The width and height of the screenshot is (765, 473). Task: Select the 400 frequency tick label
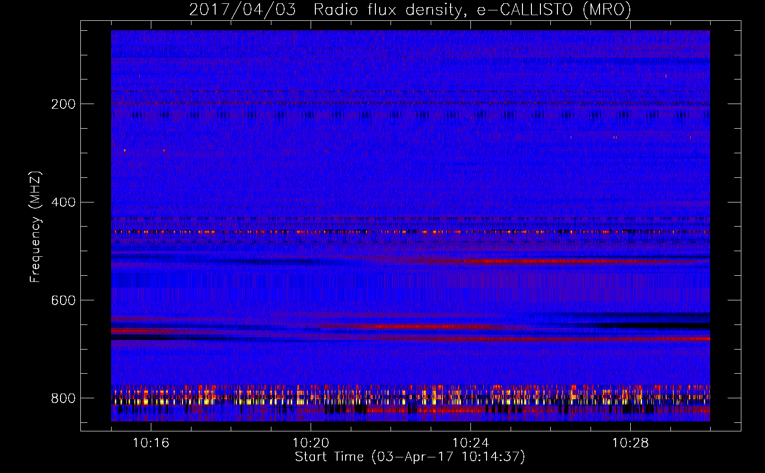(63, 202)
